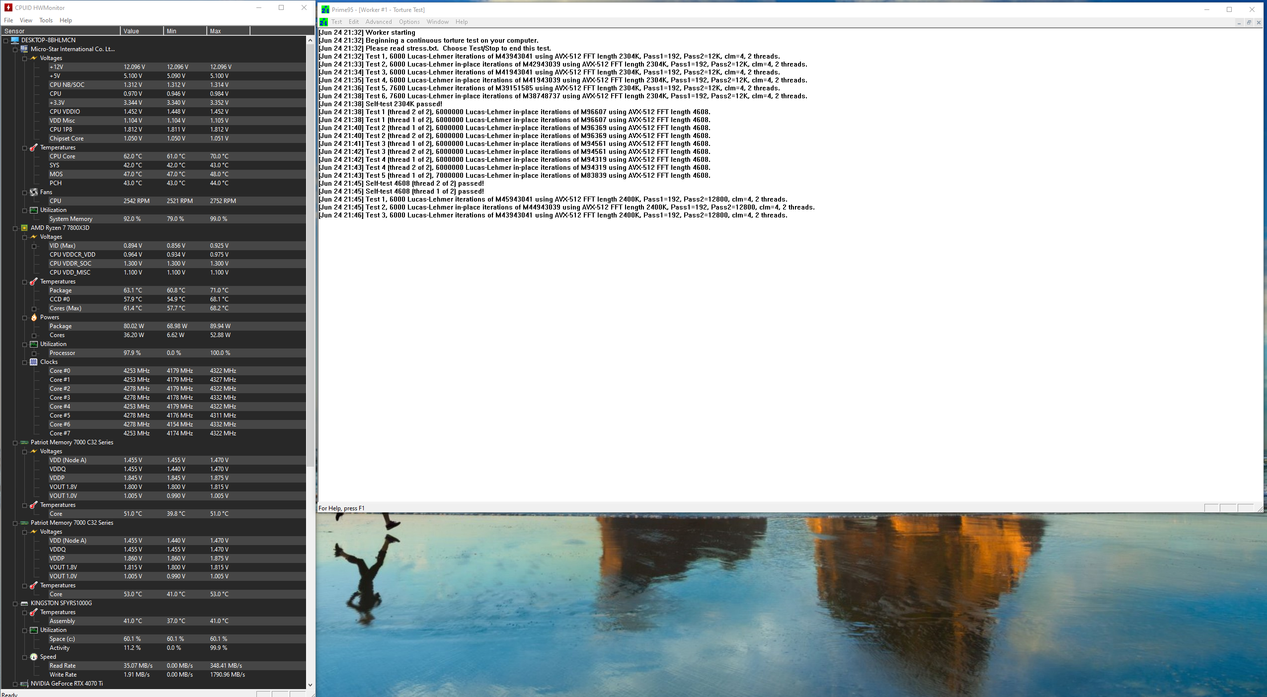The image size is (1267, 697).
Task: Click the Fans section fan icon
Action: (x=34, y=192)
